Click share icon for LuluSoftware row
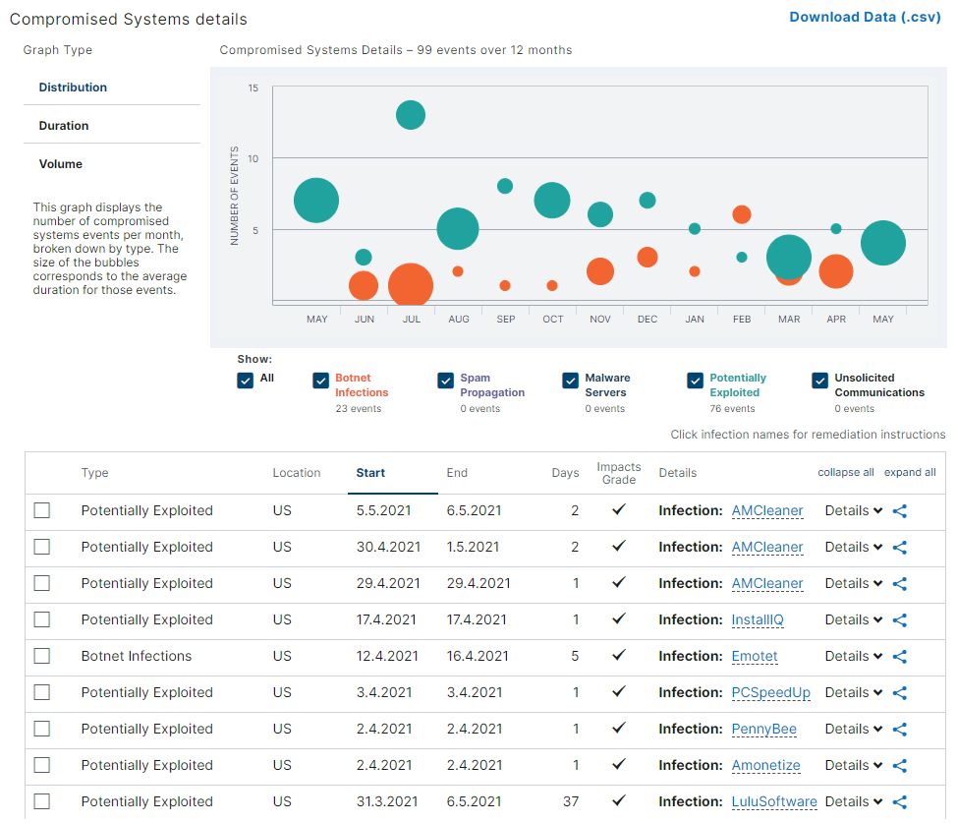Screen dimensions: 957x823 899,802
